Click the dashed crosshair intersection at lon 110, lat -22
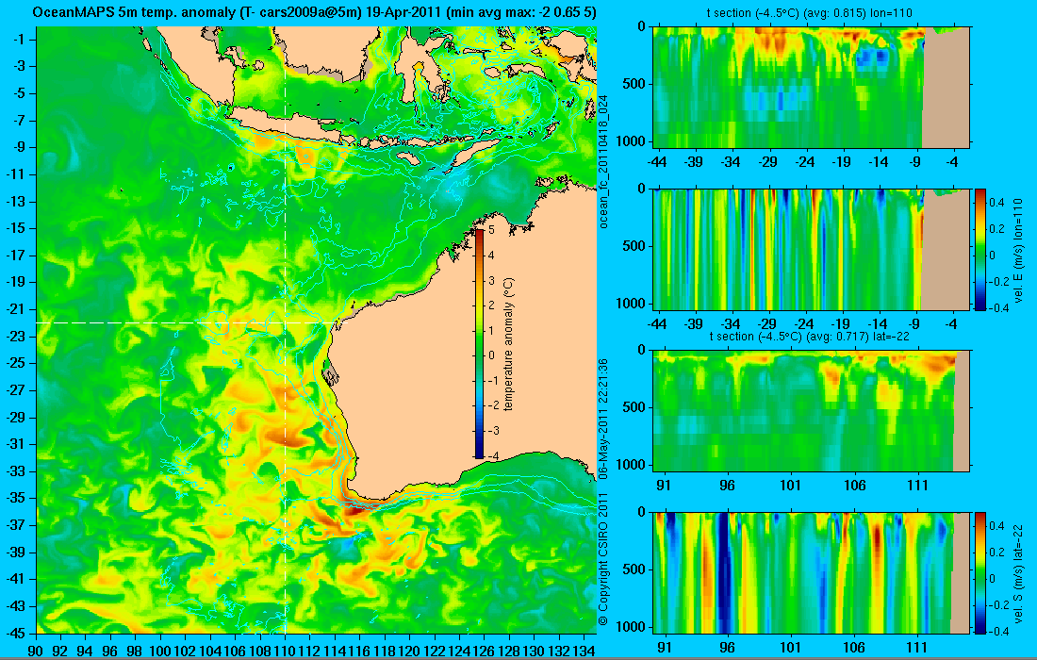Image resolution: width=1037 pixels, height=660 pixels. pos(285,322)
